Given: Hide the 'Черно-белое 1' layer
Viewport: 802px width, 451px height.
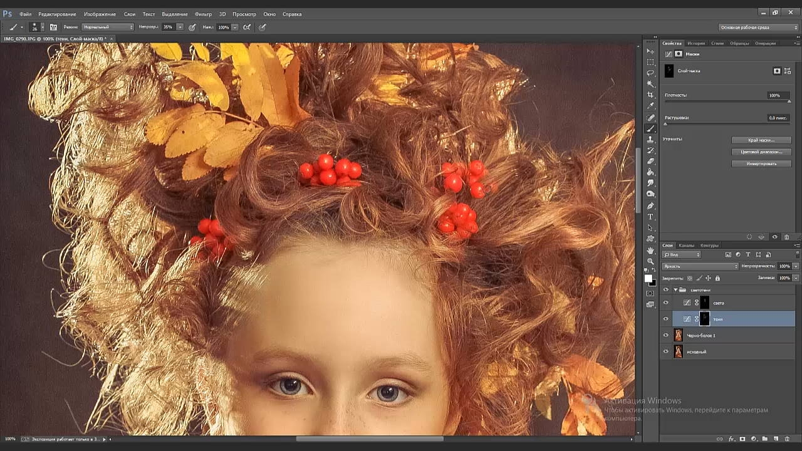Looking at the screenshot, I should (666, 335).
